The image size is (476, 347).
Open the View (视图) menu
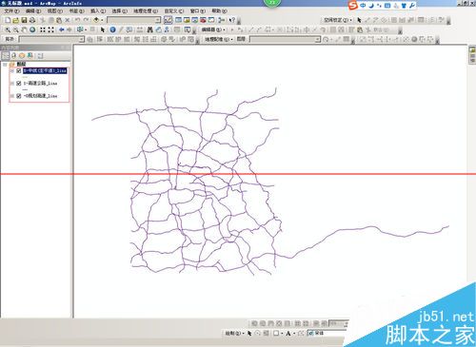[55, 10]
